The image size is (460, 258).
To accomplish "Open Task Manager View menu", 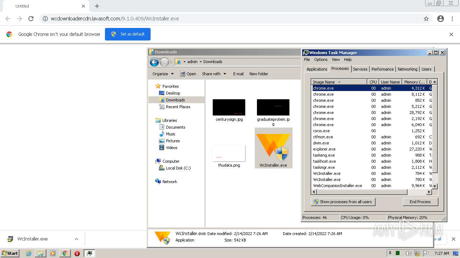I will 336,59.
